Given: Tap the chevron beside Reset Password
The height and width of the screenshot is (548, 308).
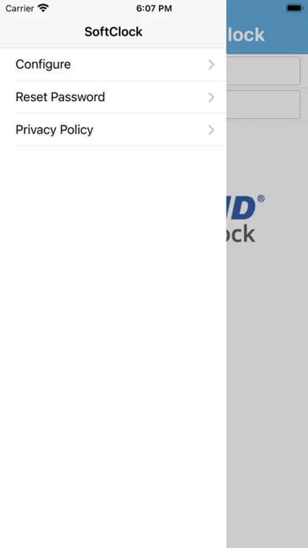Looking at the screenshot, I should [211, 97].
